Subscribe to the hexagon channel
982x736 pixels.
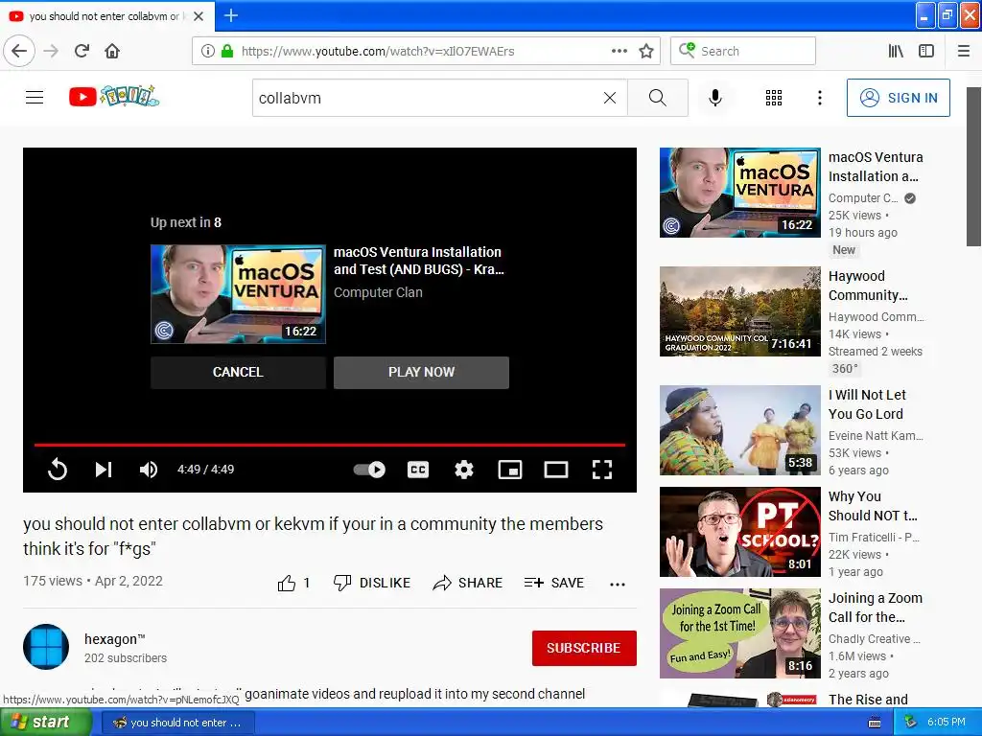[x=584, y=648]
